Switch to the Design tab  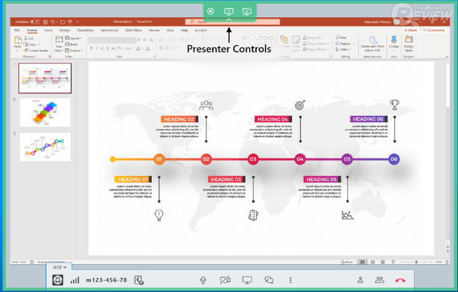point(65,30)
